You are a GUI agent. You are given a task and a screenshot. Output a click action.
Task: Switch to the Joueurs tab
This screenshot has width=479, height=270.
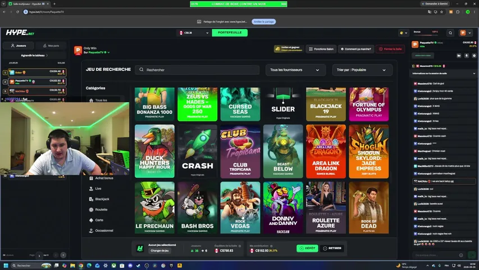click(19, 46)
